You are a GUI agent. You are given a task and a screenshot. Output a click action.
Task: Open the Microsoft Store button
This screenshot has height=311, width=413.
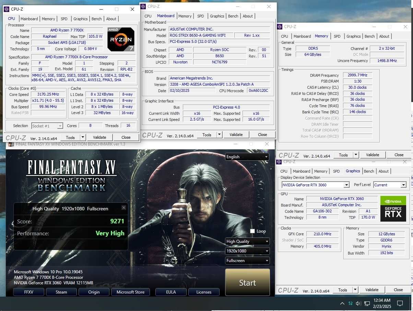[131, 292]
